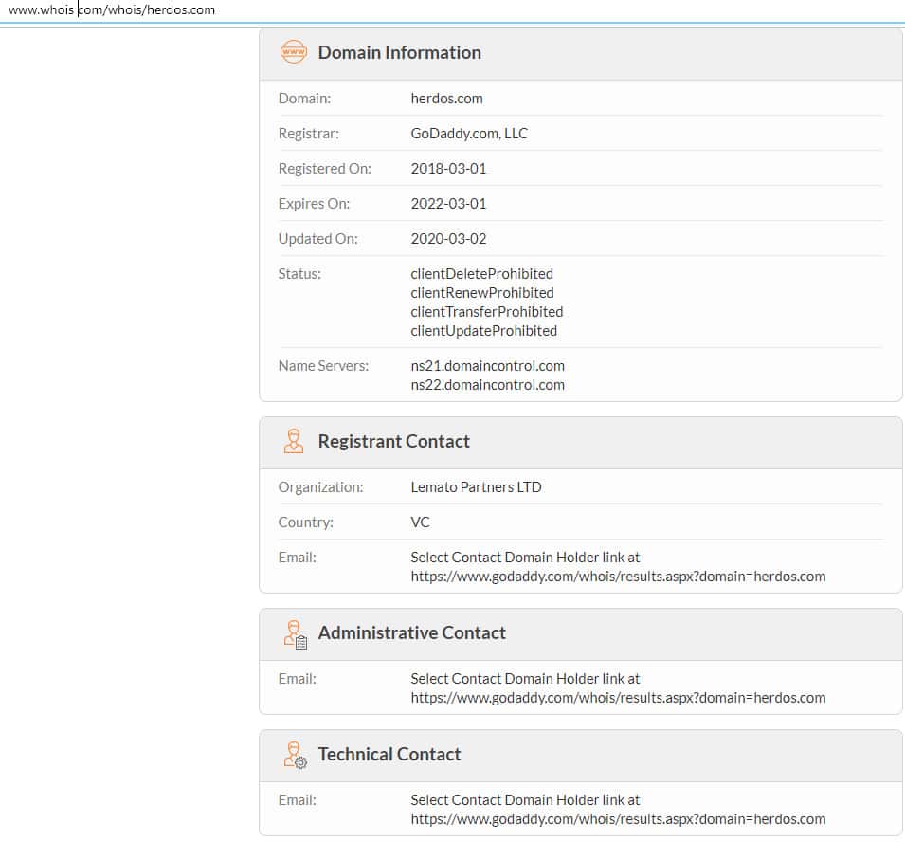The width and height of the screenshot is (905, 842).
Task: Select the Registrant Contact heading text
Action: [393, 442]
